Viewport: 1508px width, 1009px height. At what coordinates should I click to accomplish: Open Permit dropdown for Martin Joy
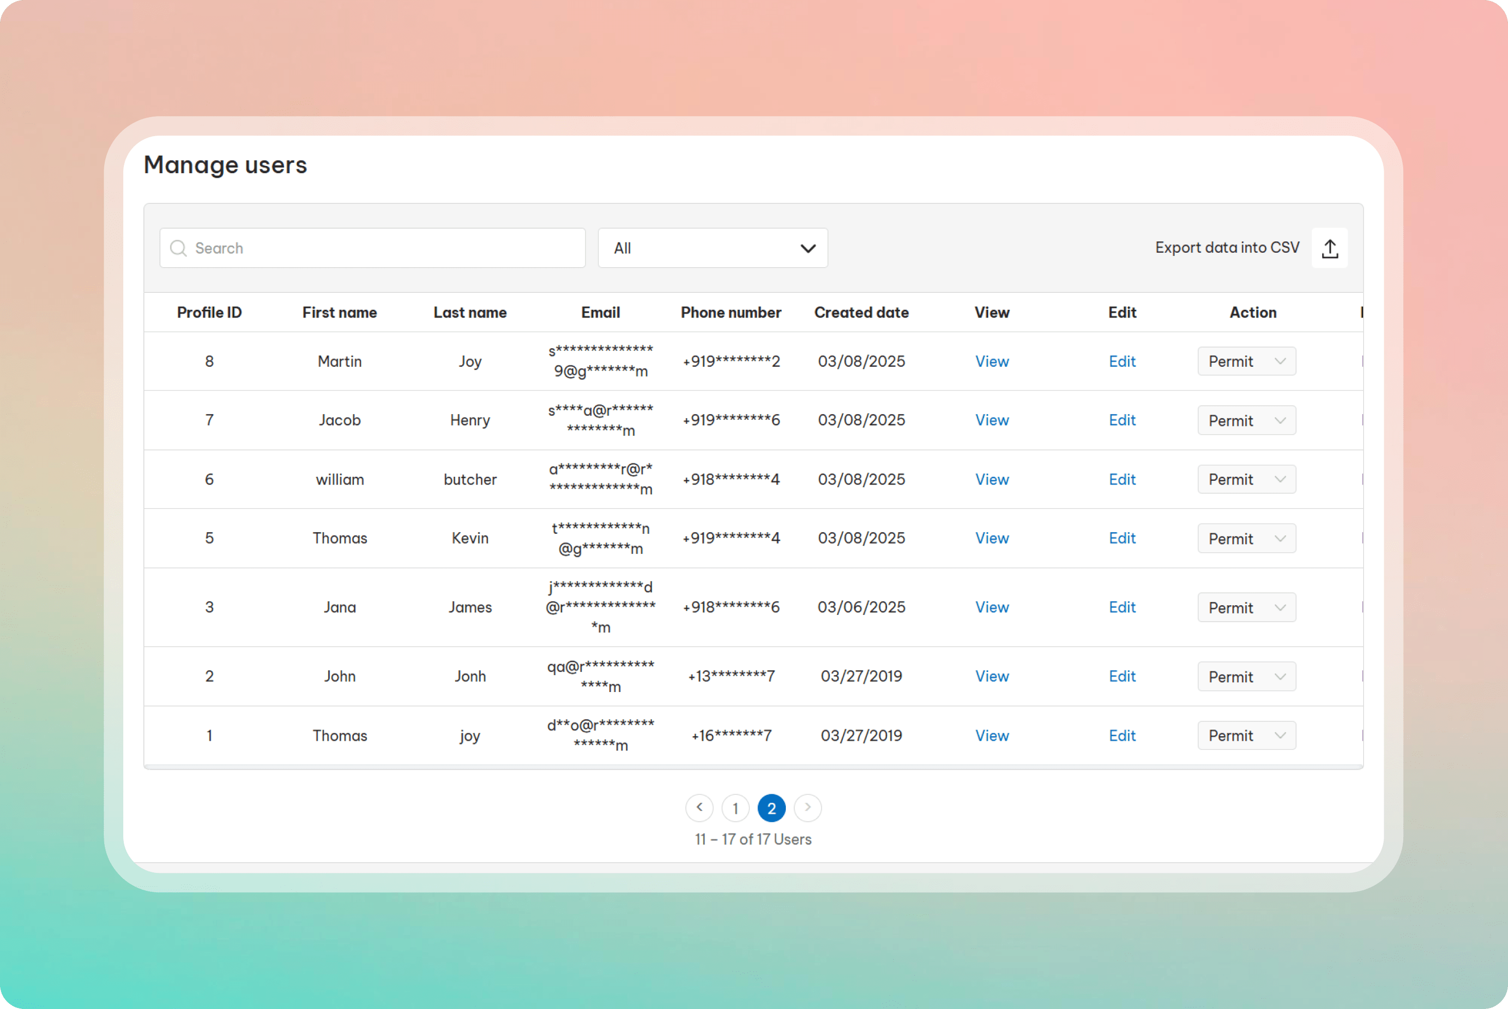(1246, 361)
